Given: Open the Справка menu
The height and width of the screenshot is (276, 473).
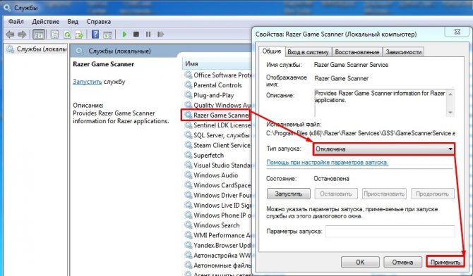Looking at the screenshot, I should click(x=99, y=22).
